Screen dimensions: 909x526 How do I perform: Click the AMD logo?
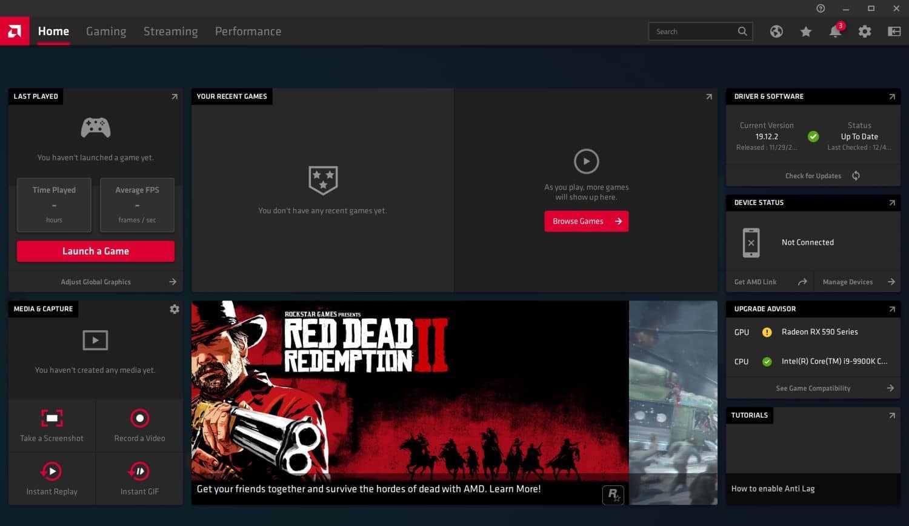coord(15,30)
